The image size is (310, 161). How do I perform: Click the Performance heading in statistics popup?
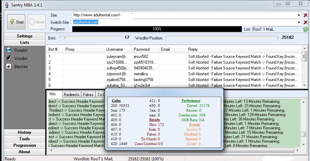point(191,101)
